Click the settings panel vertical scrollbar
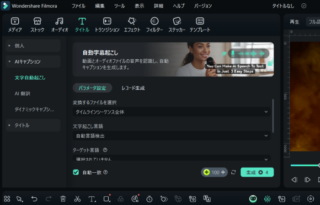The image size is (320, 205). pyautogui.click(x=273, y=116)
